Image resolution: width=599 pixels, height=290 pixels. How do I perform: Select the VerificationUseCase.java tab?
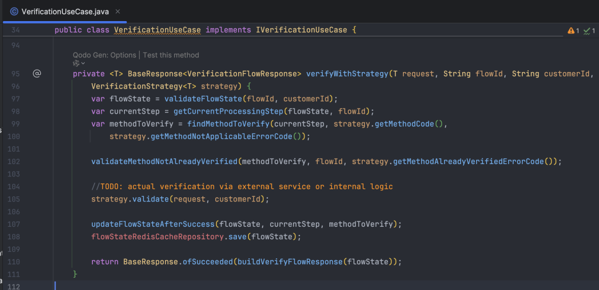(x=65, y=12)
